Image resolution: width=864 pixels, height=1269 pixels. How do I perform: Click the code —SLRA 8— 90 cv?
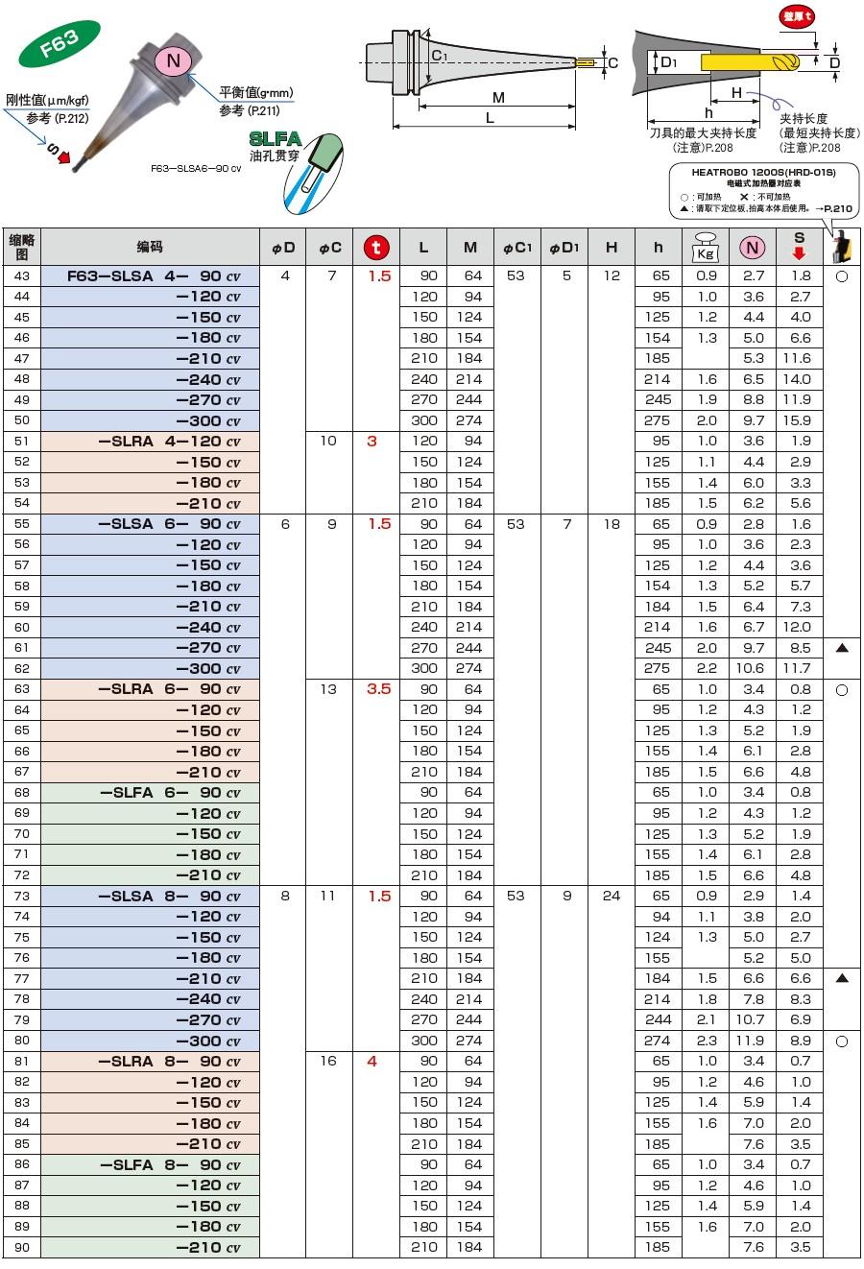click(169, 1061)
